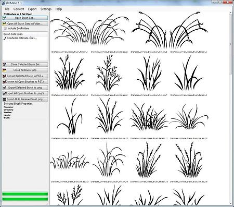Image resolution: width=234 pixels, height=207 pixels.
Task: Click the Width property label
Action: [7, 118]
